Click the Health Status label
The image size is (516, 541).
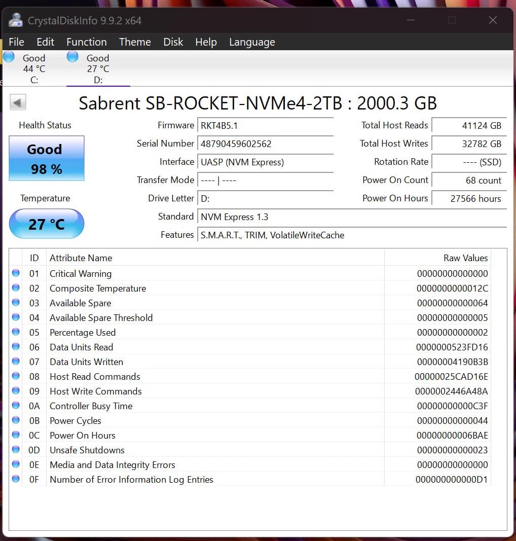click(x=45, y=125)
